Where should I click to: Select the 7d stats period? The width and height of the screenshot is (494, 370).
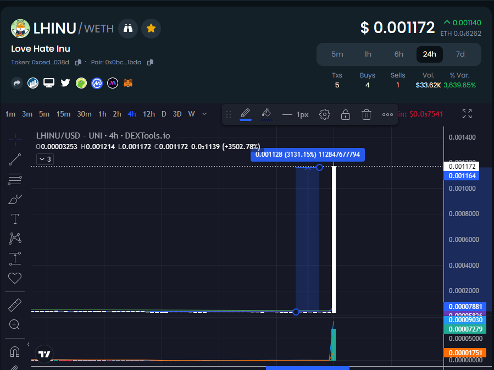click(x=460, y=54)
